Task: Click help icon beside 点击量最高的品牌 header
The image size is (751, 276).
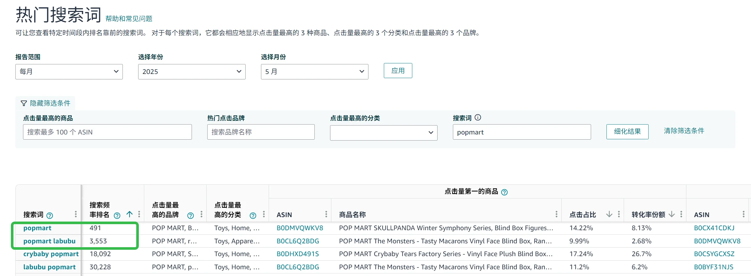Action: pyautogui.click(x=191, y=215)
